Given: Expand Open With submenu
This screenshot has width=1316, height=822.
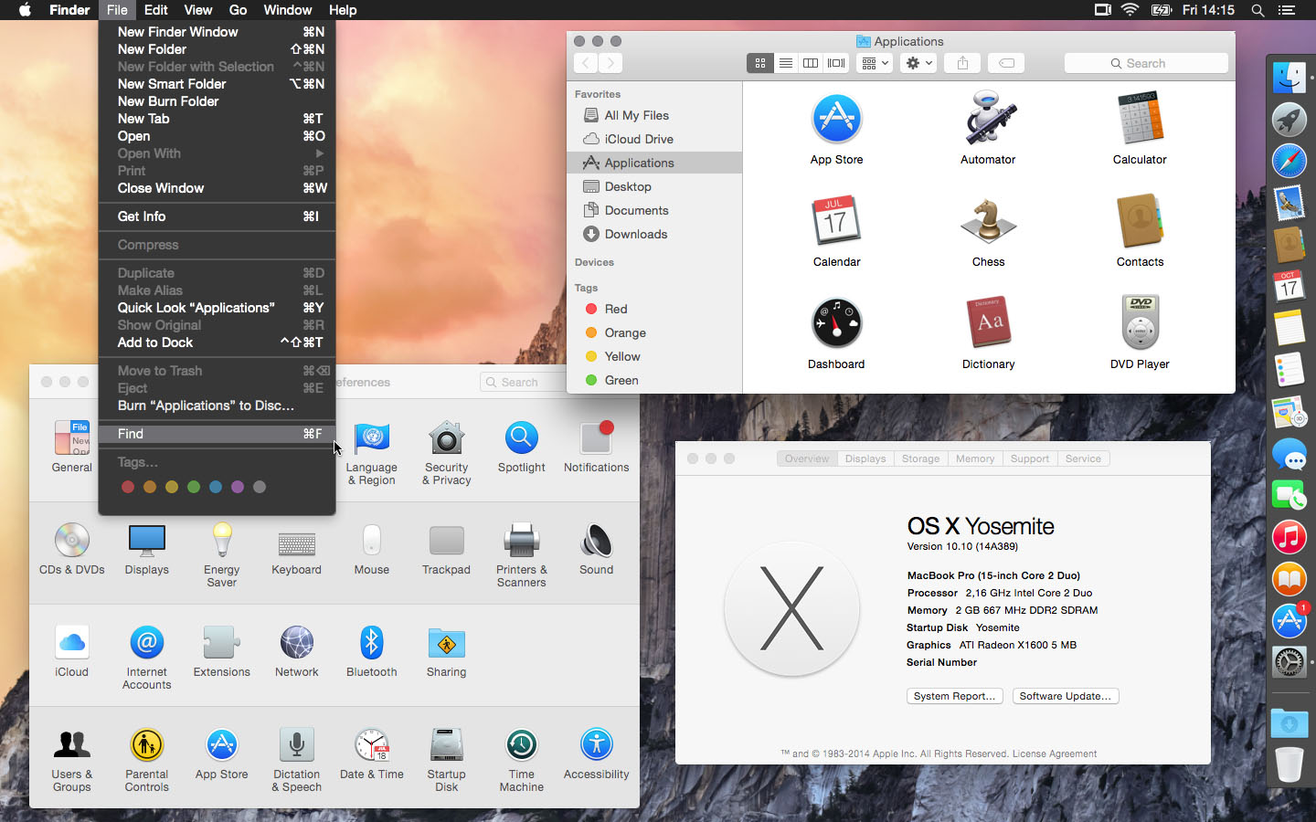Looking at the screenshot, I should (218, 153).
